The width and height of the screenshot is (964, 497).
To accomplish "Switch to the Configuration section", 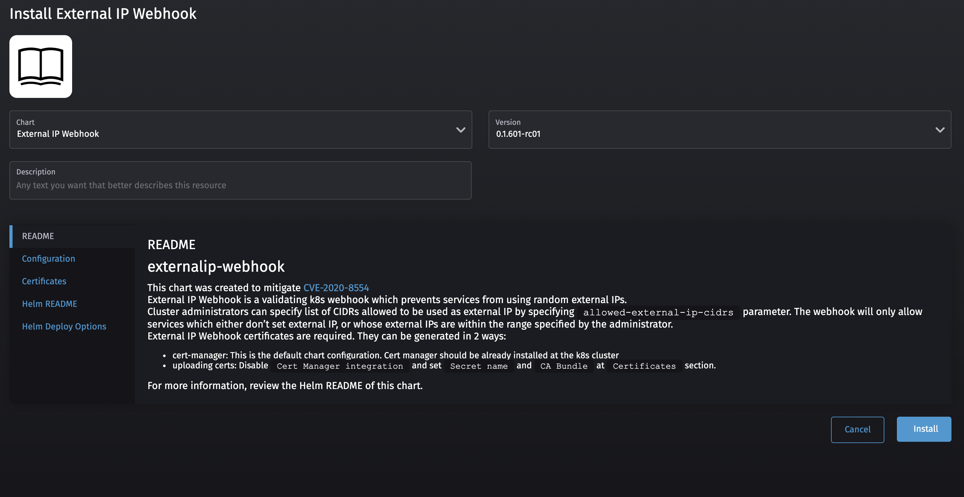I will (x=48, y=259).
